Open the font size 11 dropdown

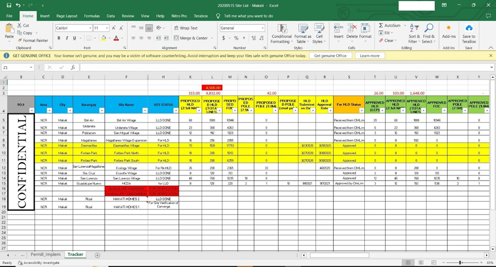[x=107, y=28]
